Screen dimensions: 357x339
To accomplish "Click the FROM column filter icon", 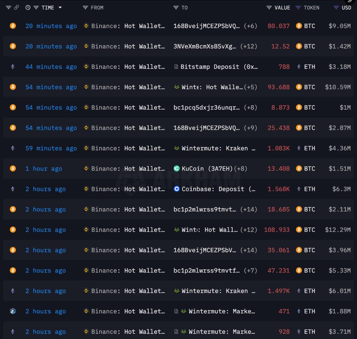I will pyautogui.click(x=85, y=8).
